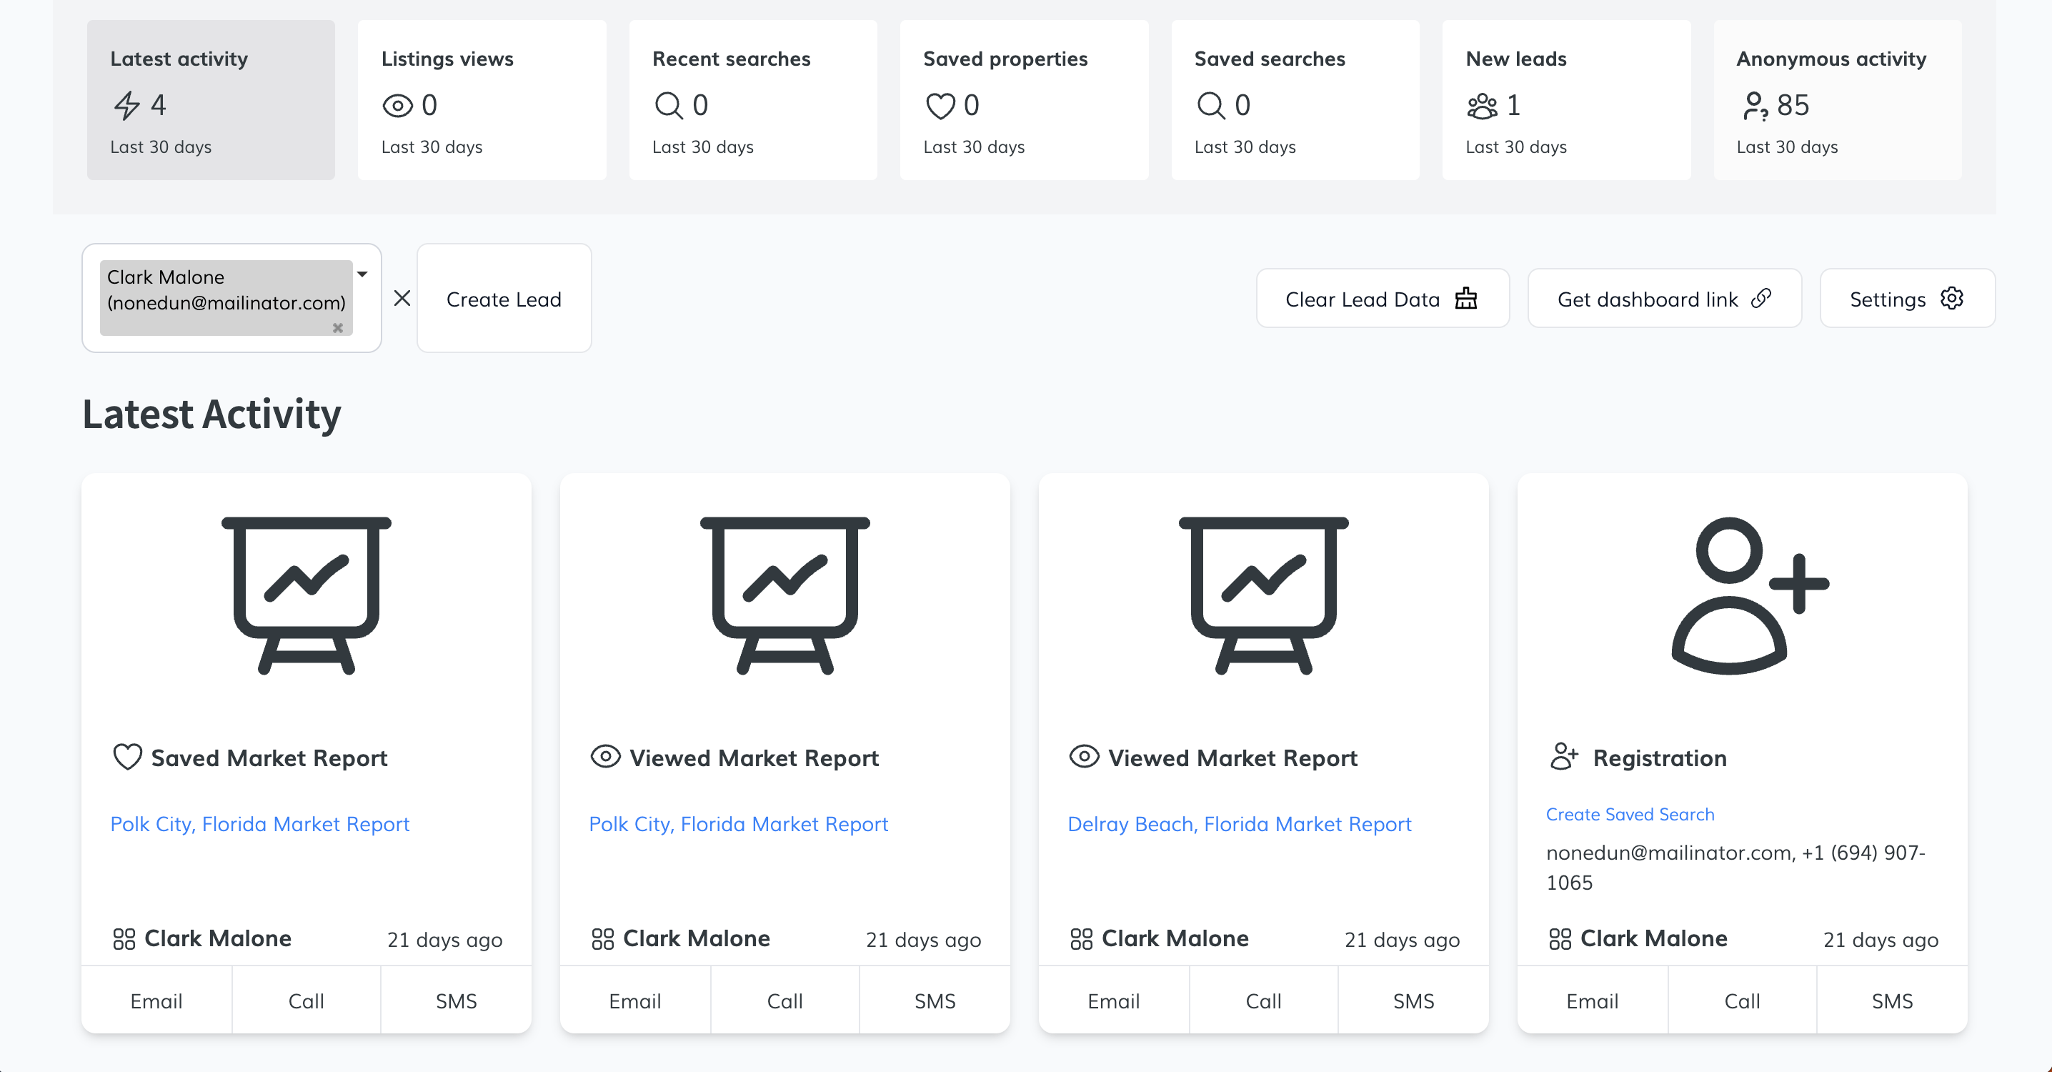This screenshot has height=1072, width=2052.
Task: Open Settings with the gear button
Action: (x=1906, y=299)
